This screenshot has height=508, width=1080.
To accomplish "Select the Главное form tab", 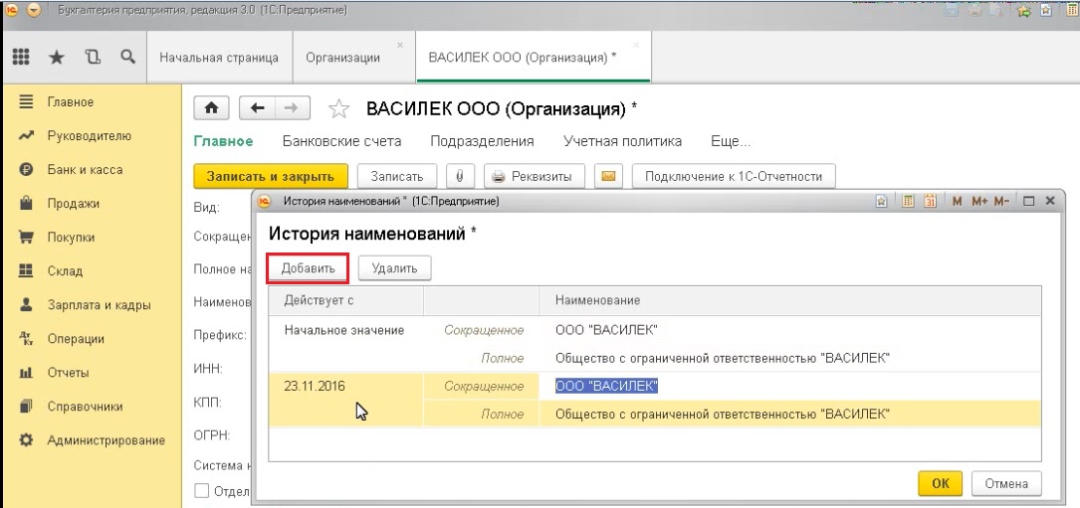I will tap(223, 141).
